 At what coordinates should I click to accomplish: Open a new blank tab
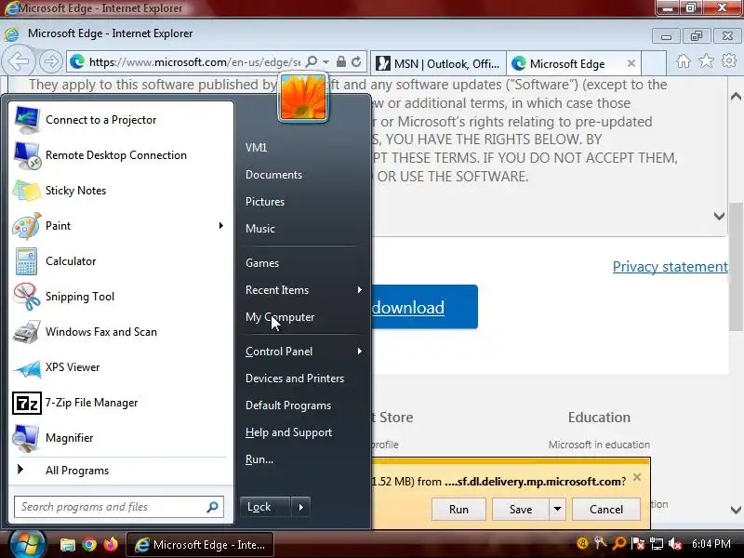tap(654, 63)
